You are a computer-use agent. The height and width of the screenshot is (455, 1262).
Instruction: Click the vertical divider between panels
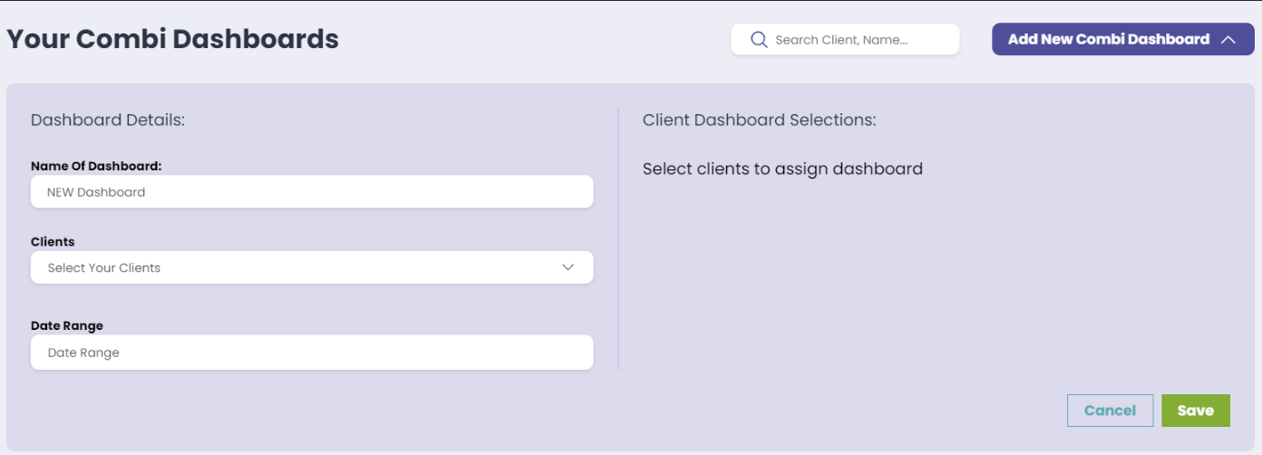point(618,238)
